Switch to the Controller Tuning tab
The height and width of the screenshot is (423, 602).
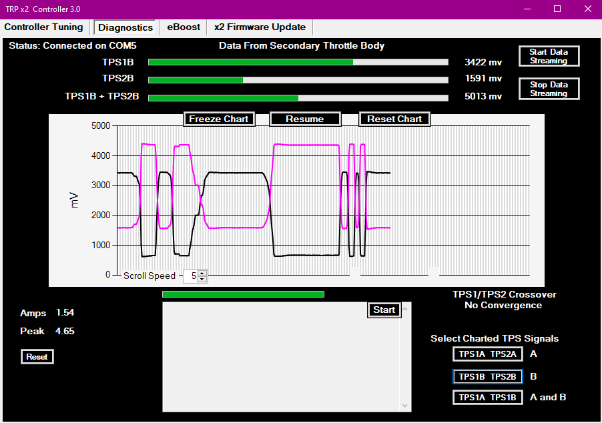[44, 27]
